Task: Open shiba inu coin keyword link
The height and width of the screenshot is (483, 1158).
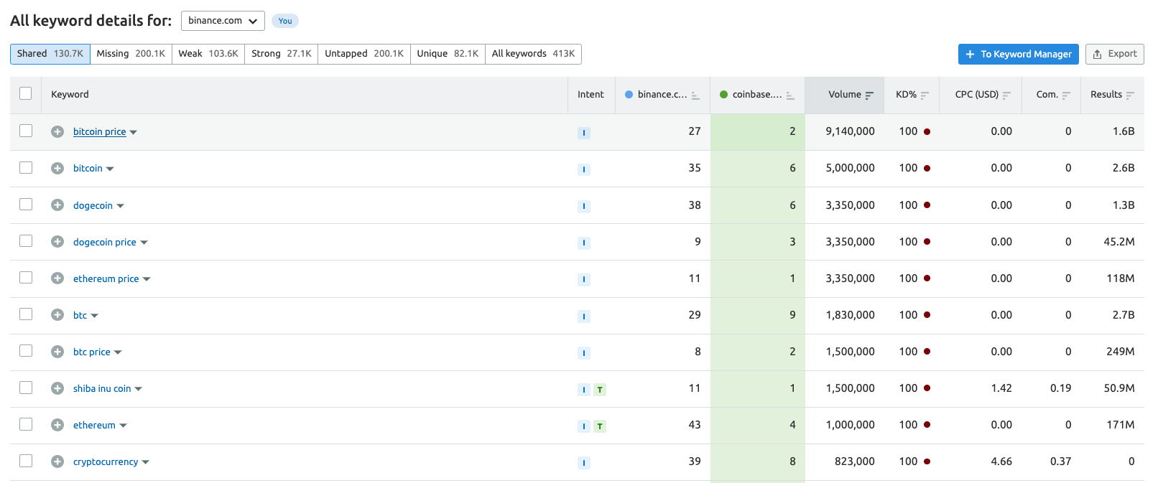Action: pos(102,389)
